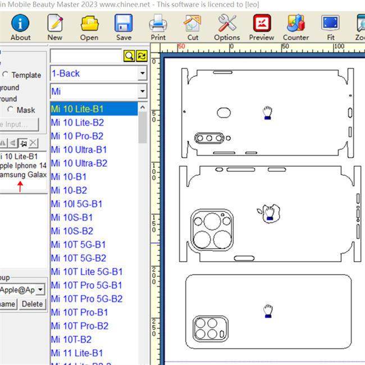Expand the Mi brand dropdown
Screen dimensions: 365x365
(x=142, y=92)
